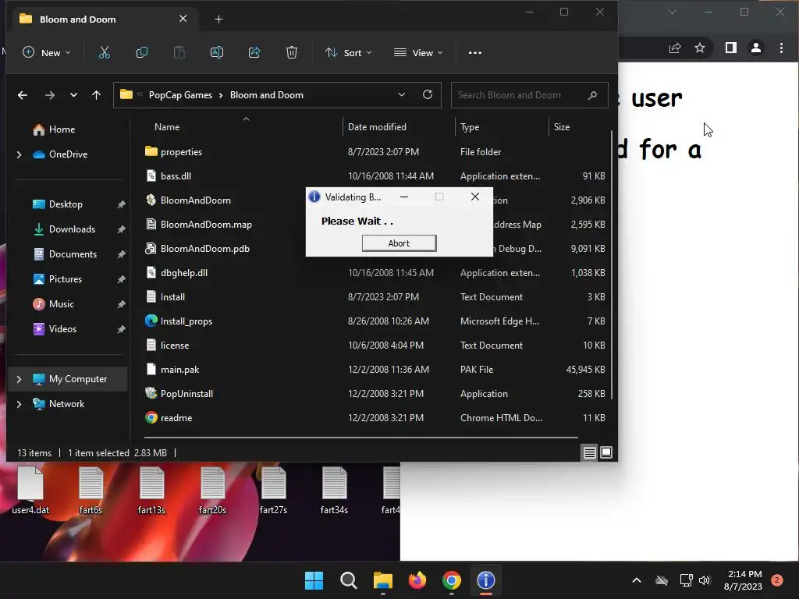The width and height of the screenshot is (799, 599).
Task: Select user4.dat on desktop
Action: [x=30, y=490]
